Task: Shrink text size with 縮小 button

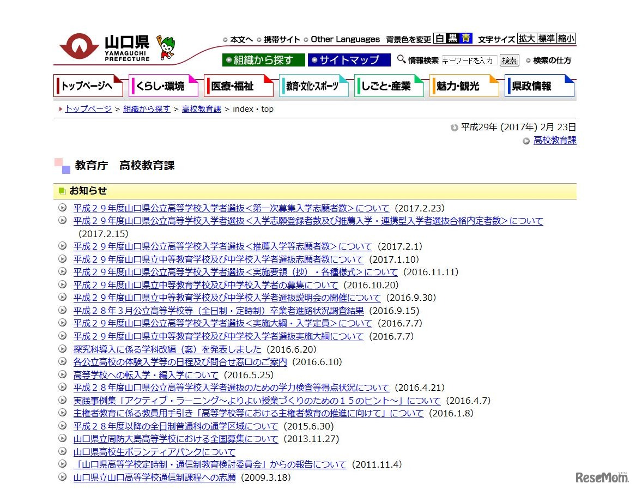Action: [566, 39]
